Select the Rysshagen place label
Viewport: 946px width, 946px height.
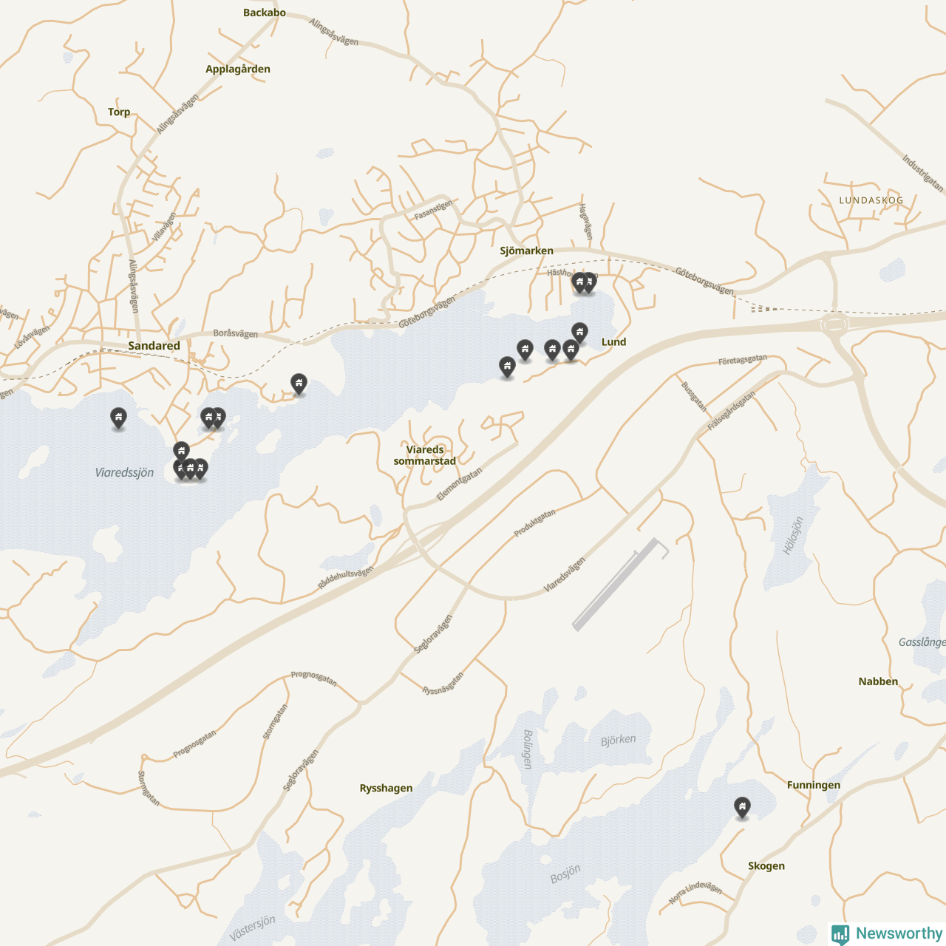386,789
